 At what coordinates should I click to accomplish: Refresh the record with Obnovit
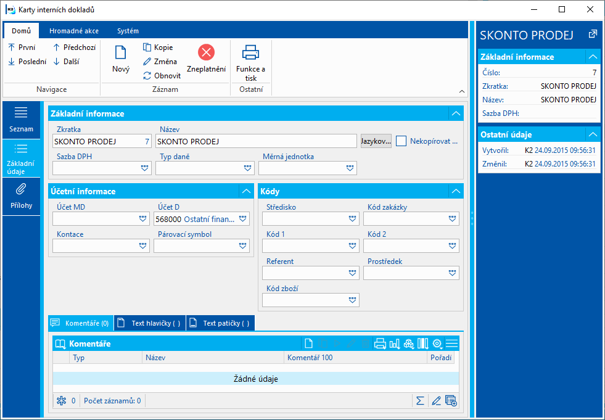pos(162,76)
